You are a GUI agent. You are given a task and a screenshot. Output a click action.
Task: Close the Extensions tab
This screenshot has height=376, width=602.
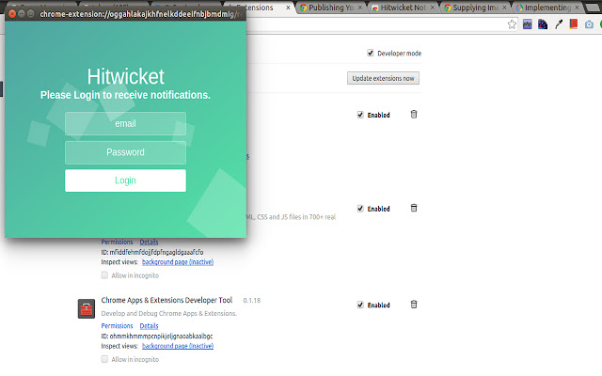click(288, 8)
